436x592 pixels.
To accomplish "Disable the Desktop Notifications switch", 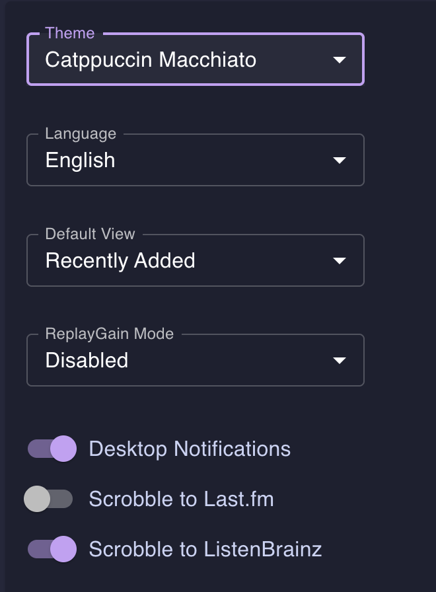I will [x=52, y=449].
